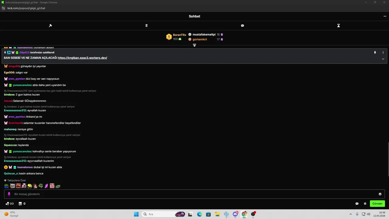Open File Explorer from the taskbar

point(217,214)
